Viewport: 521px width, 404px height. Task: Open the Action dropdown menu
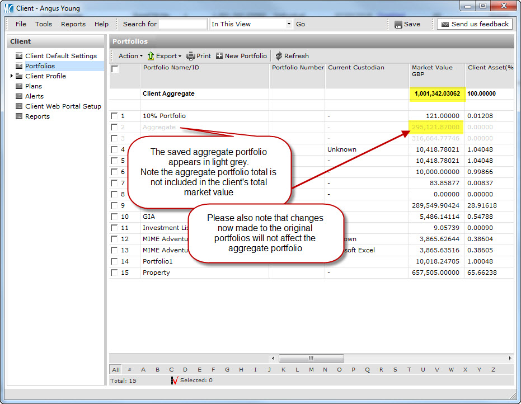pos(130,56)
